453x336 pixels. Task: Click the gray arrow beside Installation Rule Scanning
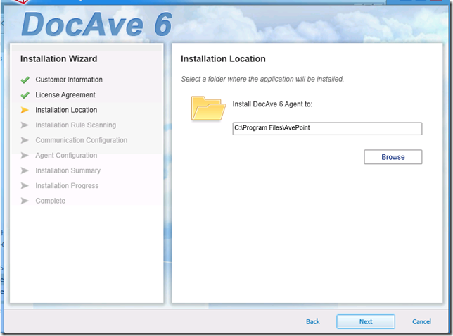click(x=25, y=125)
